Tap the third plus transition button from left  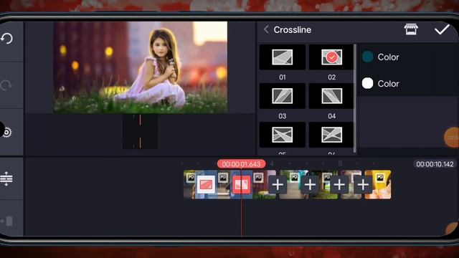(x=339, y=185)
